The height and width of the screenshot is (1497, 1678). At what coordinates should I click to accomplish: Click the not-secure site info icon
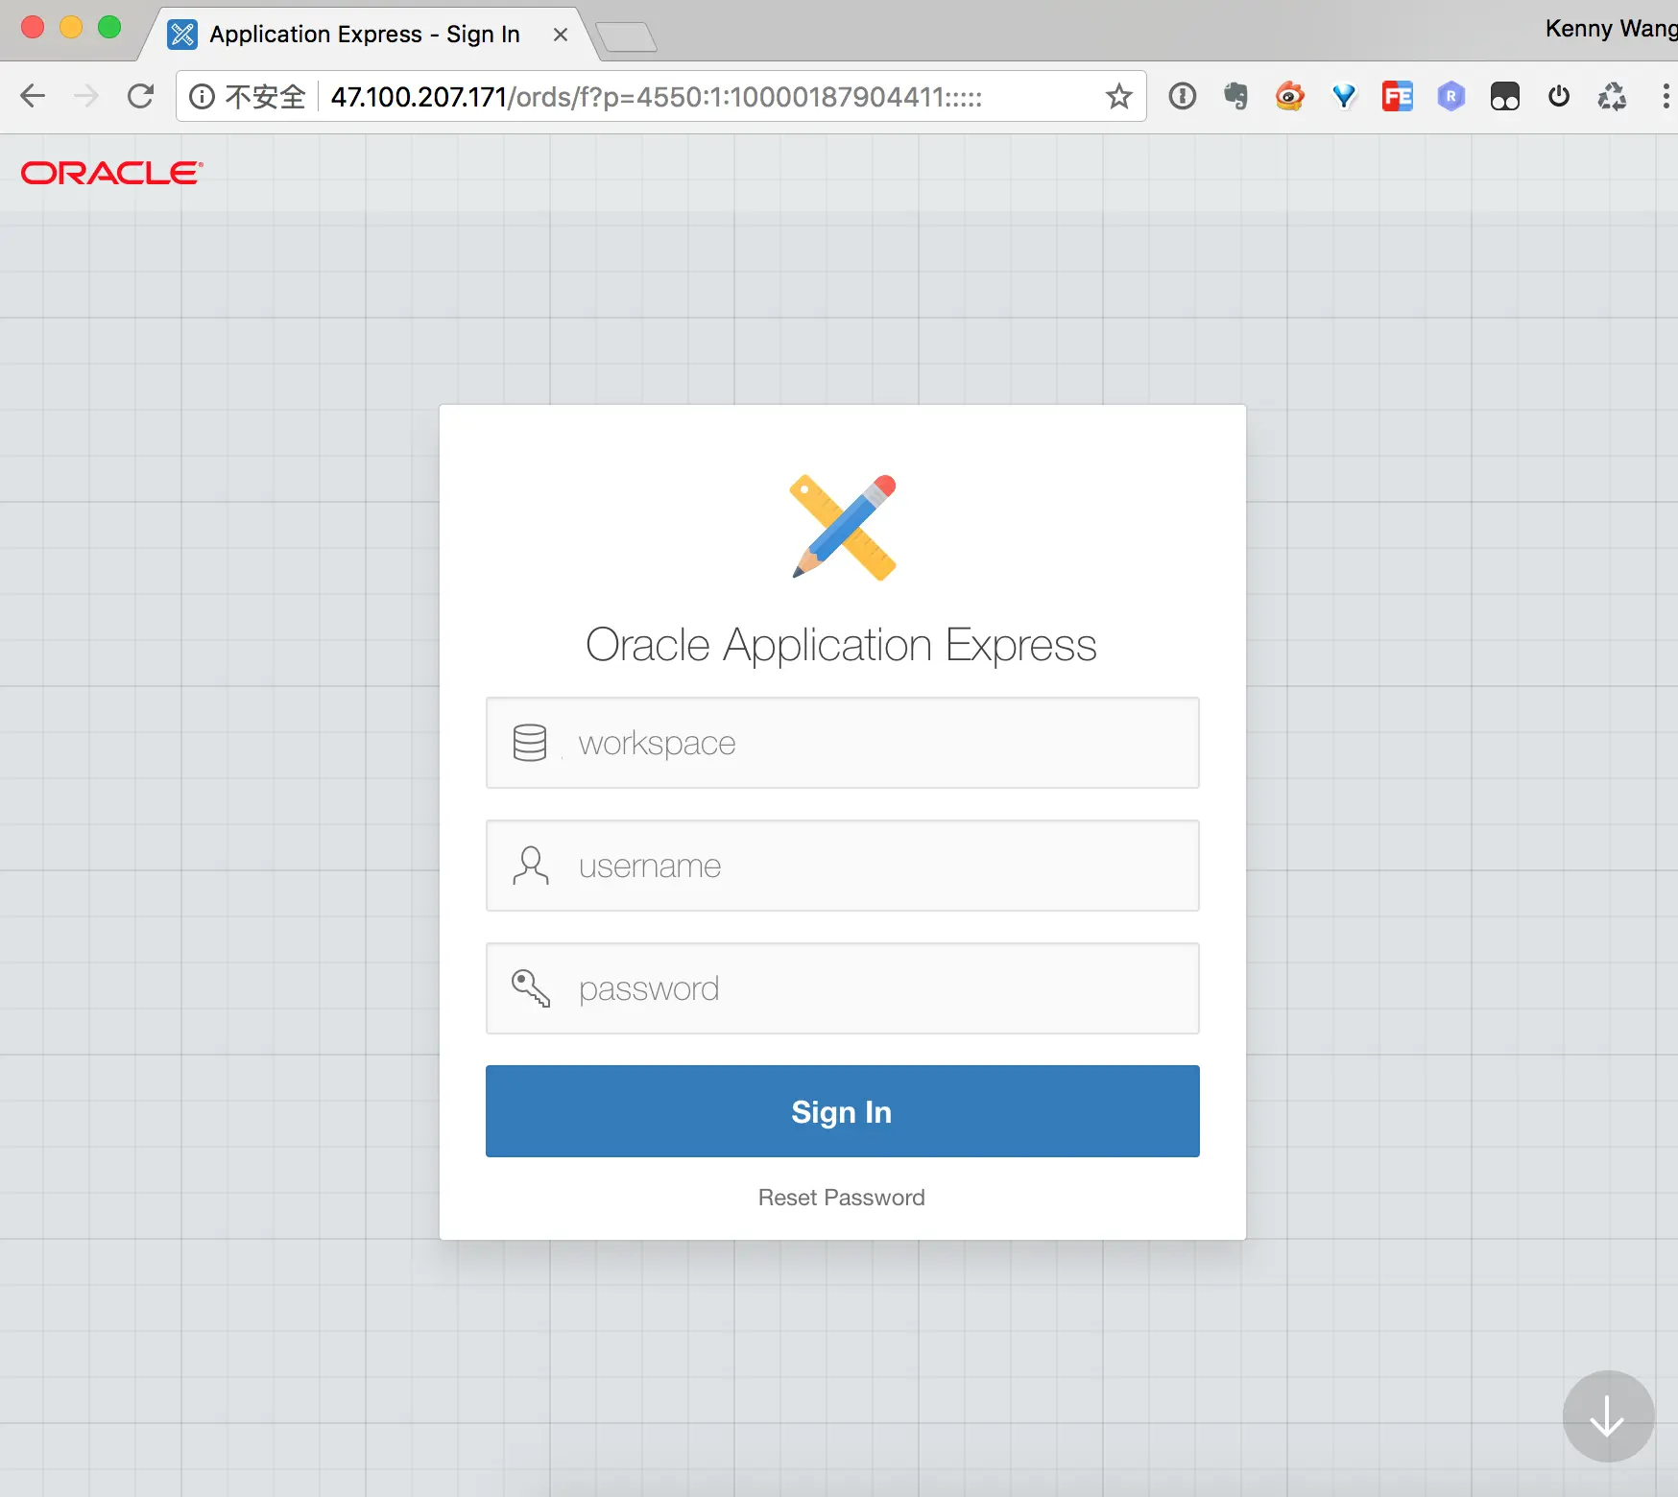pyautogui.click(x=202, y=97)
